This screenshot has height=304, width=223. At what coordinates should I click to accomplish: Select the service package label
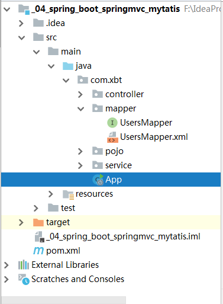click(x=118, y=165)
